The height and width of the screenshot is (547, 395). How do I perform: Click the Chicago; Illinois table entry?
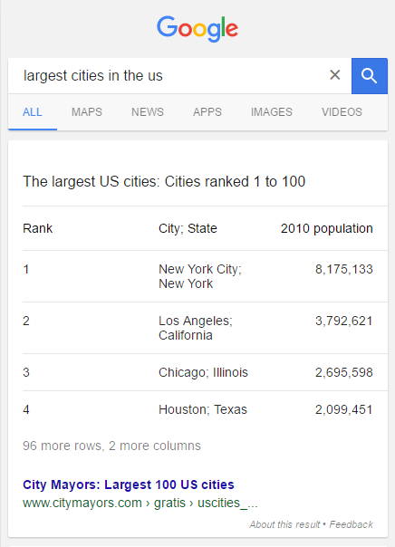[x=205, y=372]
